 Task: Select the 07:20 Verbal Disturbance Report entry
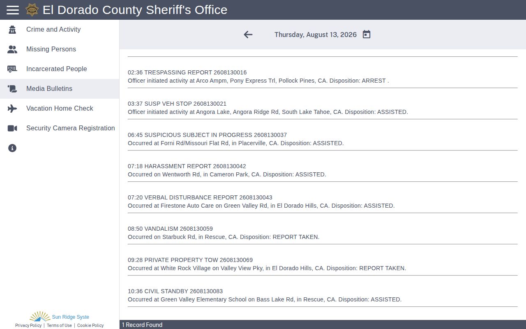pyautogui.click(x=200, y=197)
